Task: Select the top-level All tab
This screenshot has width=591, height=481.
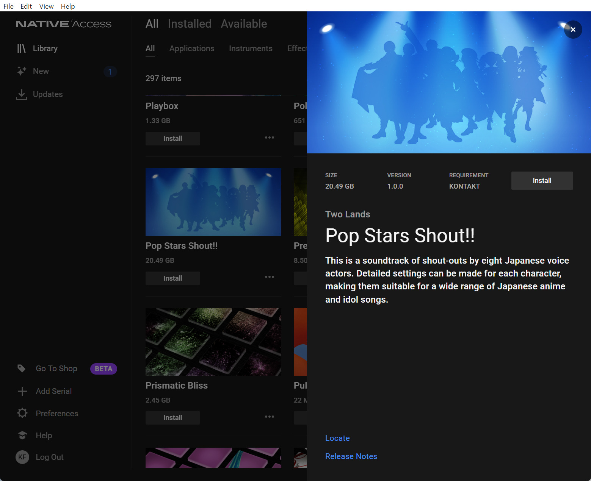Action: [x=152, y=24]
